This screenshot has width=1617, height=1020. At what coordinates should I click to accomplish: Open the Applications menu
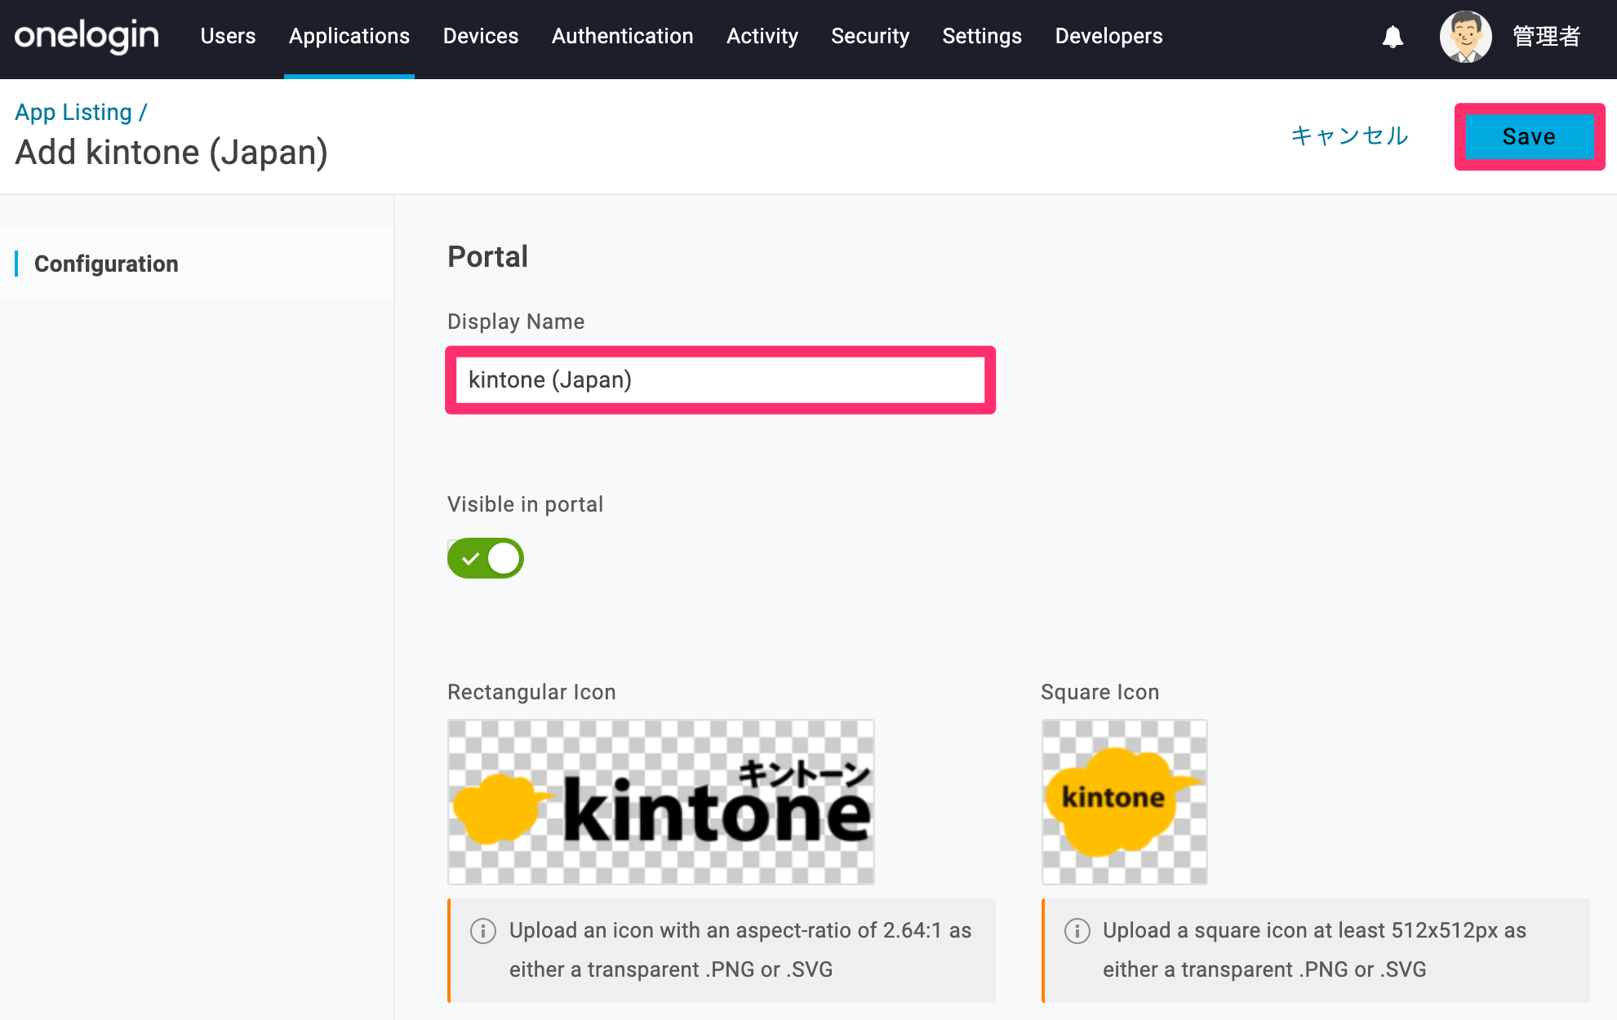point(349,36)
